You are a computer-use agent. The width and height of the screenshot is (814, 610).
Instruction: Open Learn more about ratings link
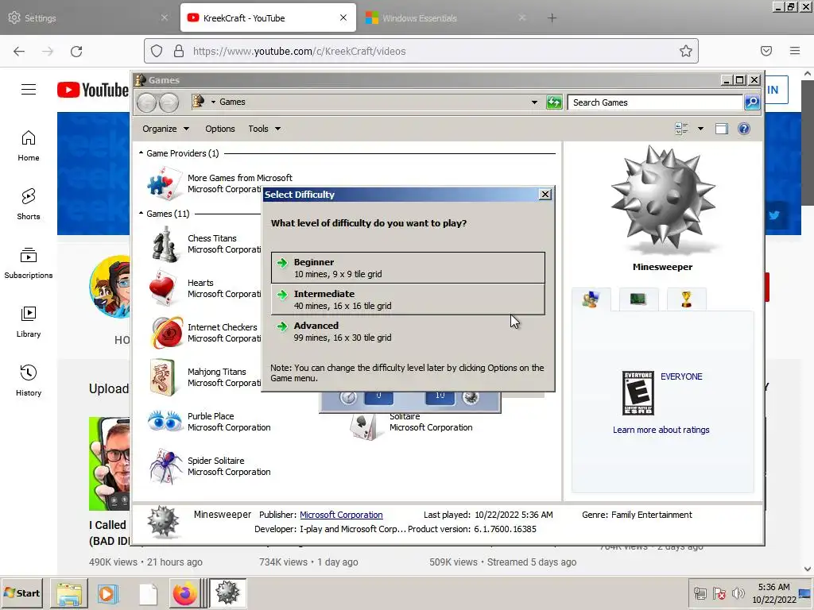pyautogui.click(x=661, y=430)
